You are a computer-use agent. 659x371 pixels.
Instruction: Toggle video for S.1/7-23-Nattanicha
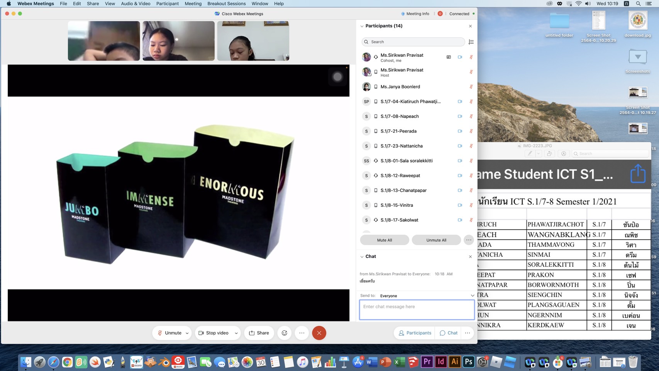(460, 146)
